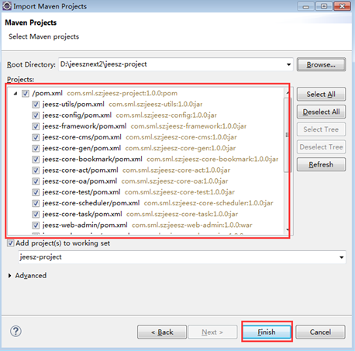The height and width of the screenshot is (351, 355).
Task: Click the Select All button
Action: pyautogui.click(x=321, y=95)
